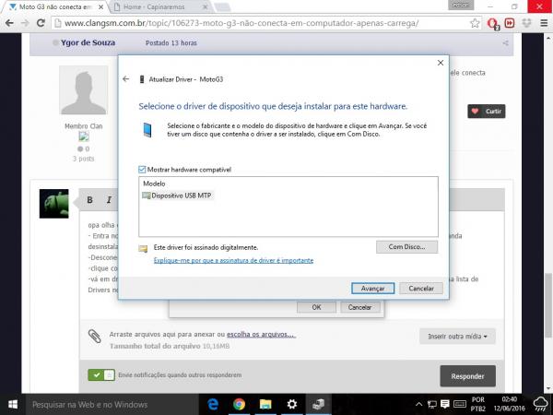
Task: Click Cancelar in the background dialog
Action: point(359,307)
